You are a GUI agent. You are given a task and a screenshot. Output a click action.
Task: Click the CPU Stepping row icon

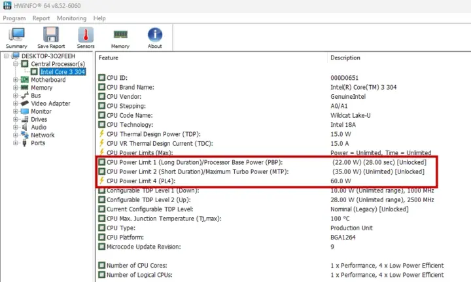click(x=102, y=106)
